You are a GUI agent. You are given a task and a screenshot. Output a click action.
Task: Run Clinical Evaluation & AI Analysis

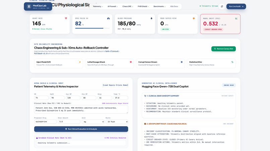81,129
